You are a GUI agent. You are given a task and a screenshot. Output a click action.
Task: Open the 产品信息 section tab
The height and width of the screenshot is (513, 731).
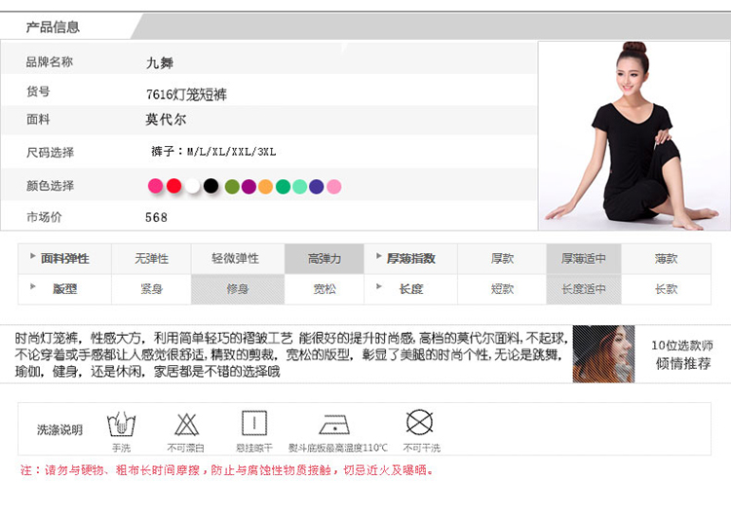tap(53, 26)
